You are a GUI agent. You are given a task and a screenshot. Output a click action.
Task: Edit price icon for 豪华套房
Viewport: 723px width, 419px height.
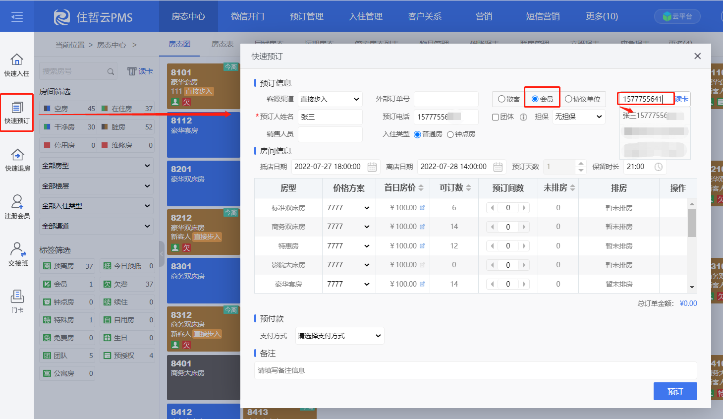click(x=422, y=284)
